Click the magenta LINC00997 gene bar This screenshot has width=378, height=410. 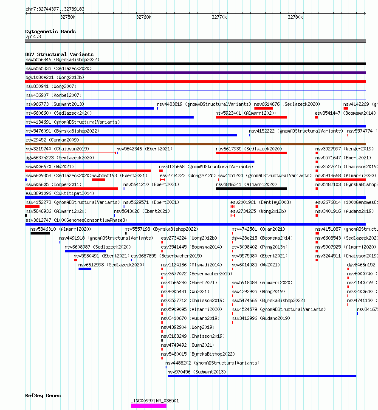pos(149,406)
